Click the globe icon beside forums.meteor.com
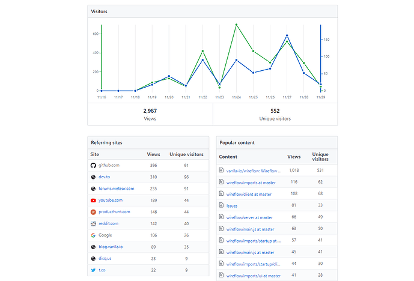Screen dimensions: 414x281 (x=93, y=189)
